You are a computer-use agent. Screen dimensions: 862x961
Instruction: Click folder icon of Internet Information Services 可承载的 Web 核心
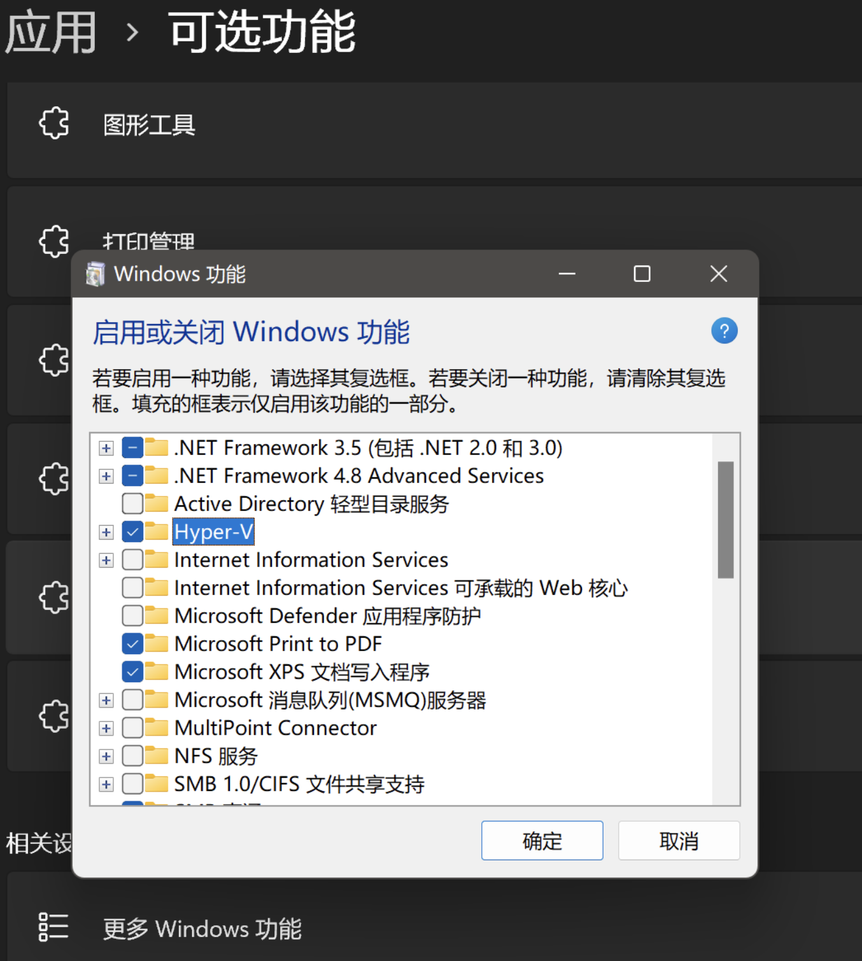point(157,587)
